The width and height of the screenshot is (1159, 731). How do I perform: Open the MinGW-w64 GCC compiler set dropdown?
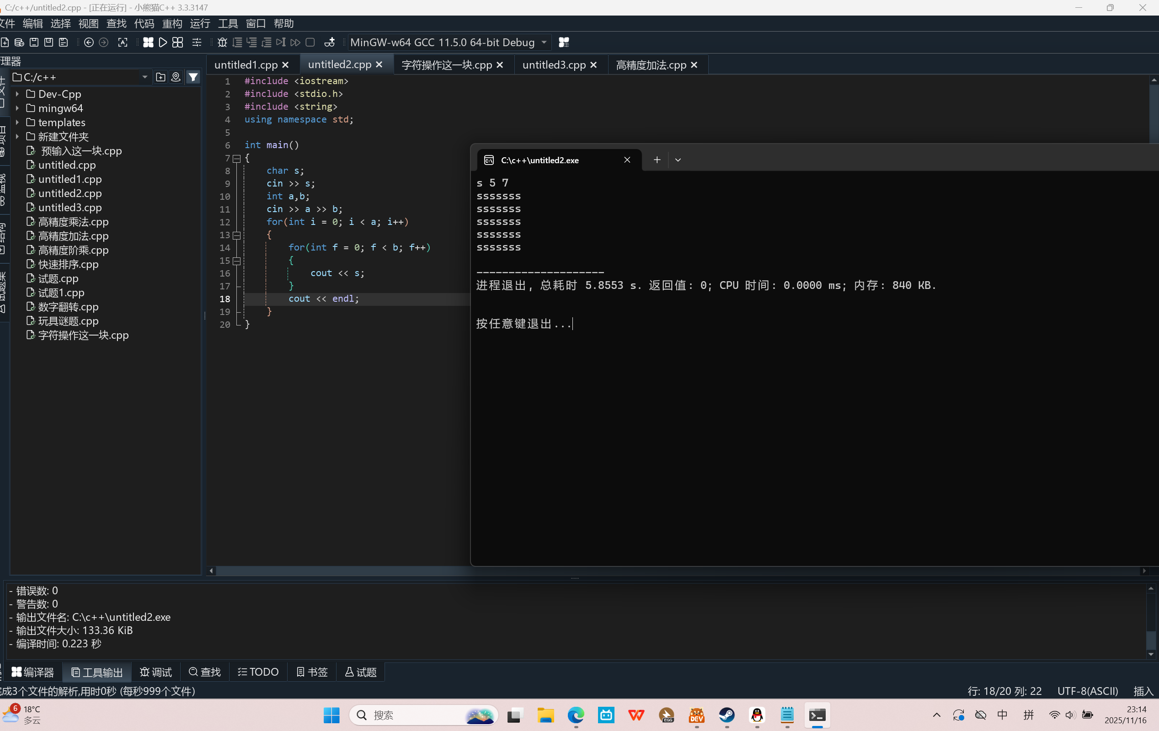click(x=544, y=43)
